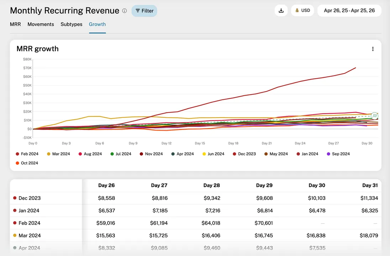
Task: Open the MRR growth chart options menu
Action: click(x=373, y=49)
